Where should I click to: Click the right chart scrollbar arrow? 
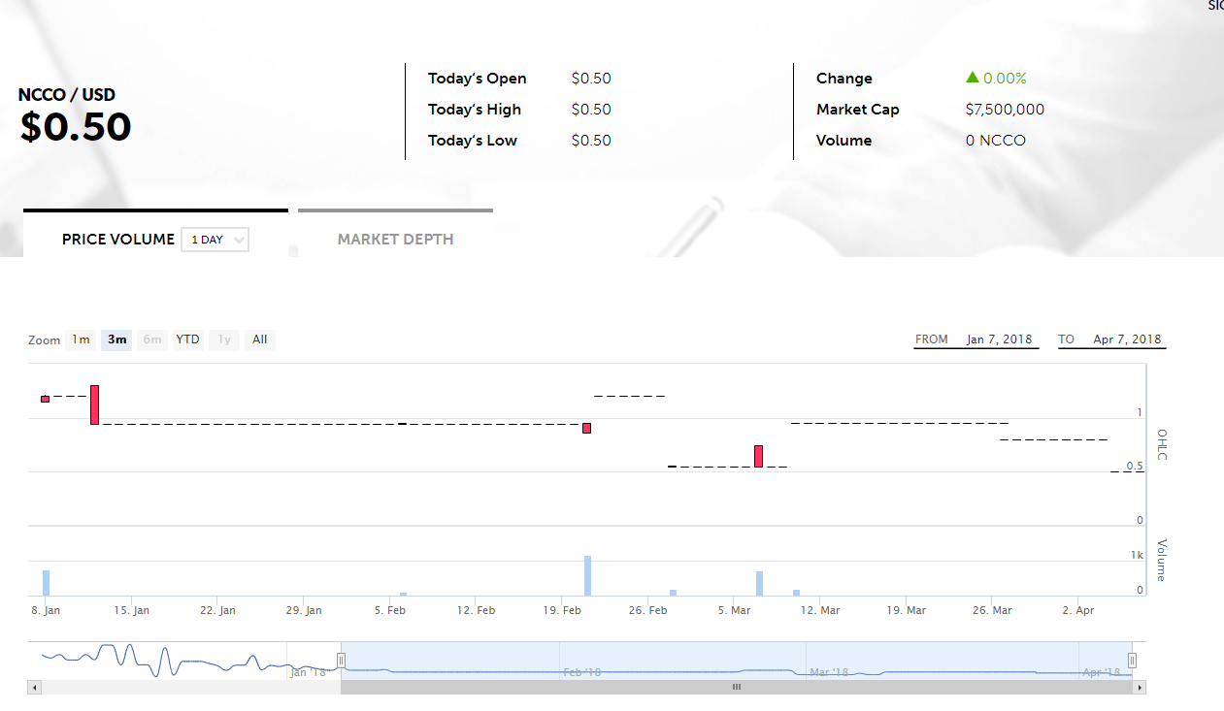coord(1139,687)
